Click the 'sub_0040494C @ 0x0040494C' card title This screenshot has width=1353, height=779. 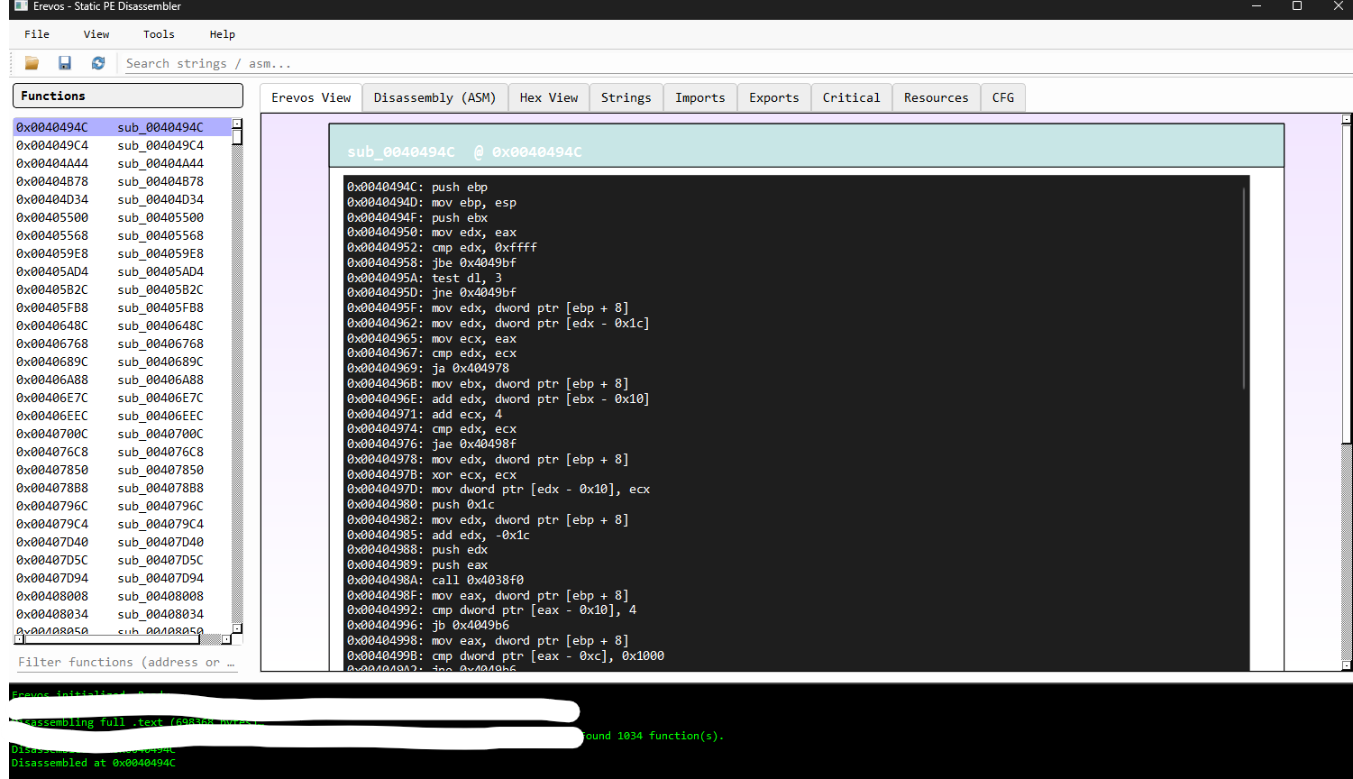point(464,152)
